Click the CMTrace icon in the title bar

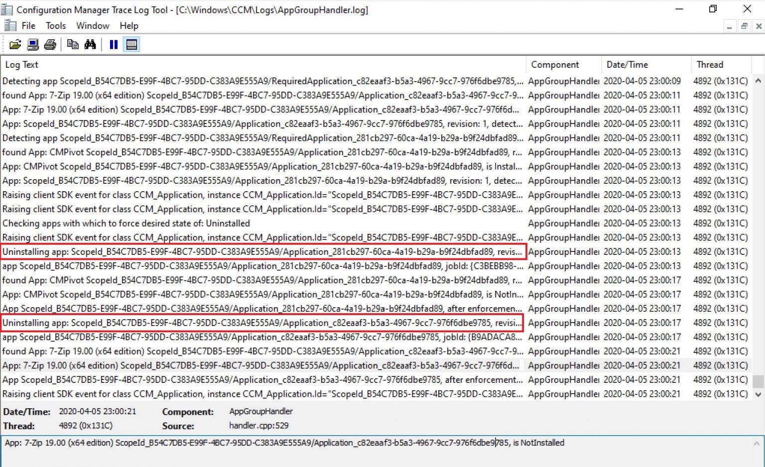[x=7, y=9]
